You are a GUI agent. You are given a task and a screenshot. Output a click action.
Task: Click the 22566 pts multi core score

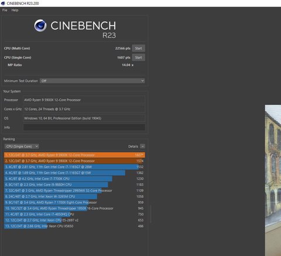point(122,48)
